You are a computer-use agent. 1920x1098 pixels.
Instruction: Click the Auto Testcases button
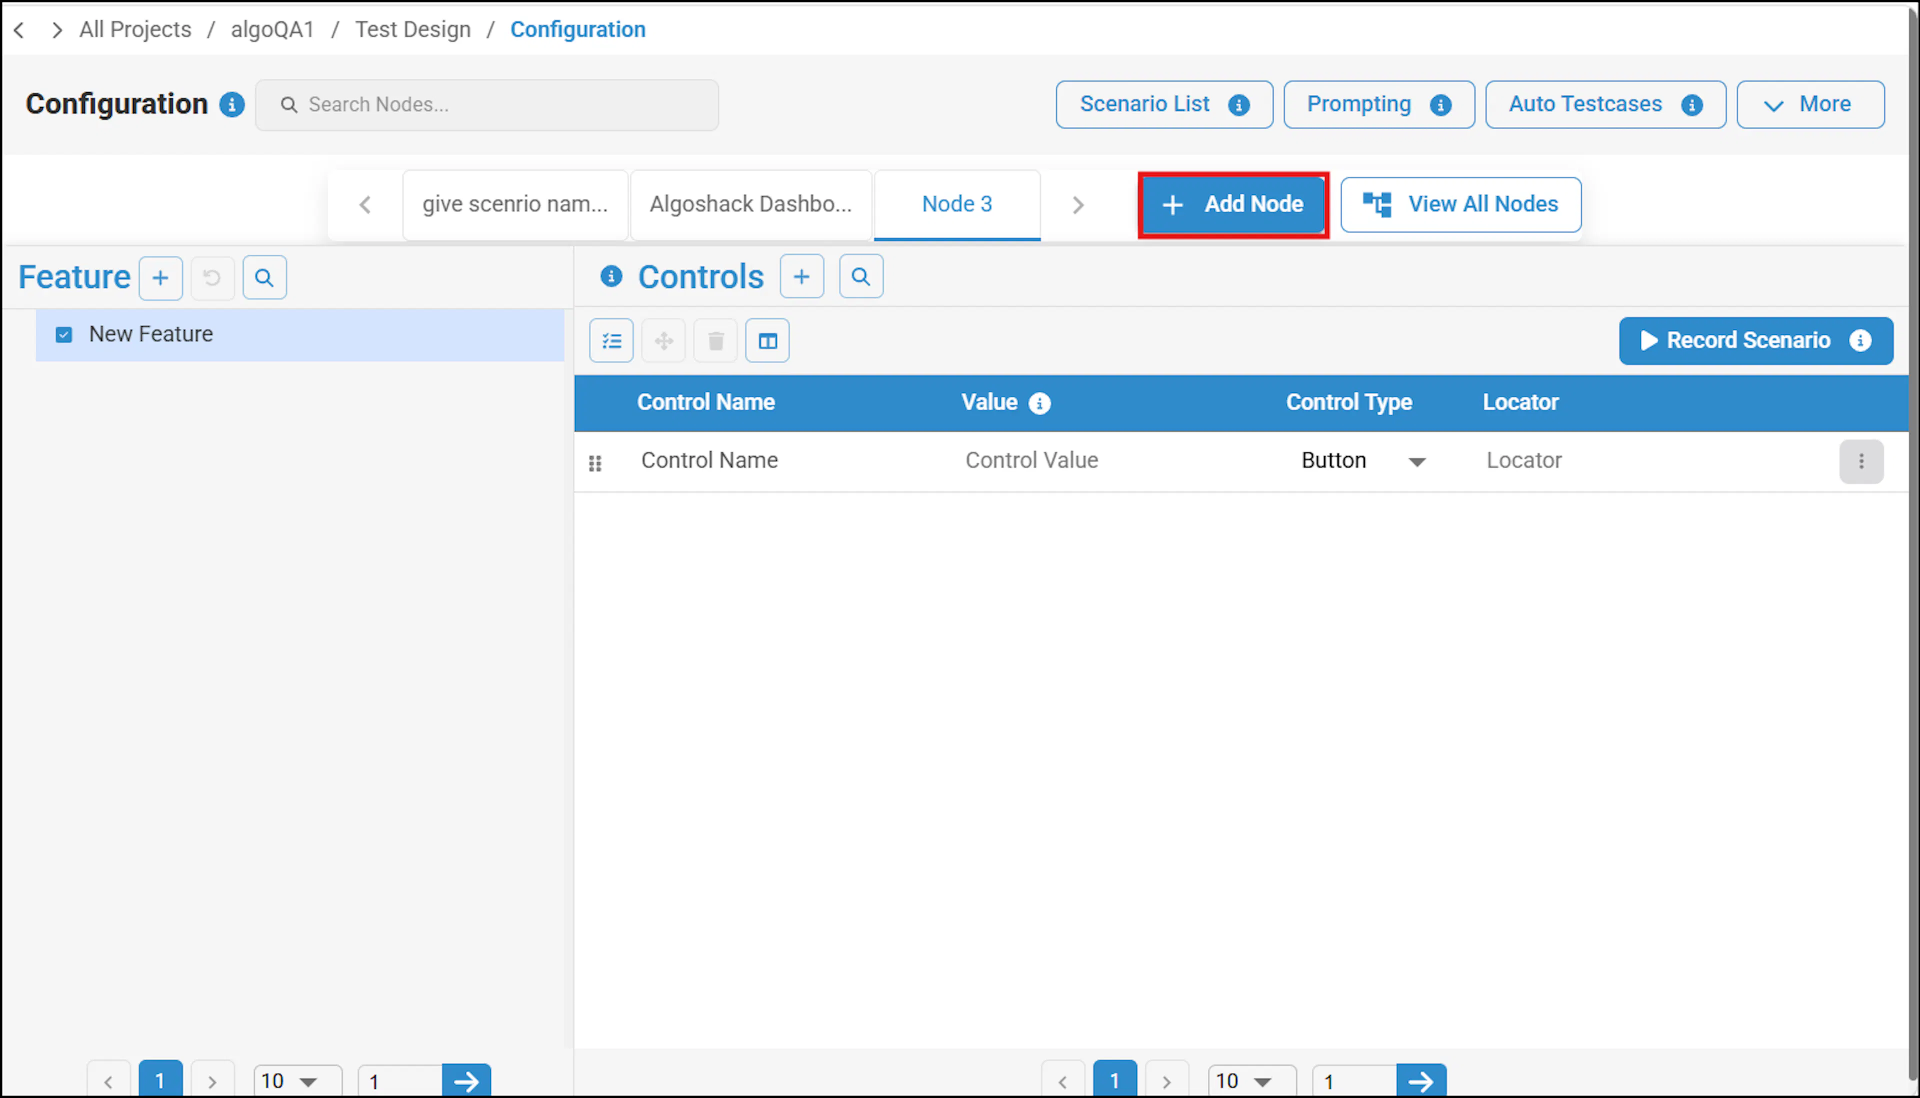pos(1605,105)
